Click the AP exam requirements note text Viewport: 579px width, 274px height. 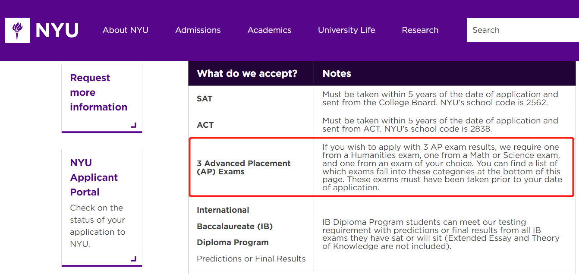click(442, 167)
